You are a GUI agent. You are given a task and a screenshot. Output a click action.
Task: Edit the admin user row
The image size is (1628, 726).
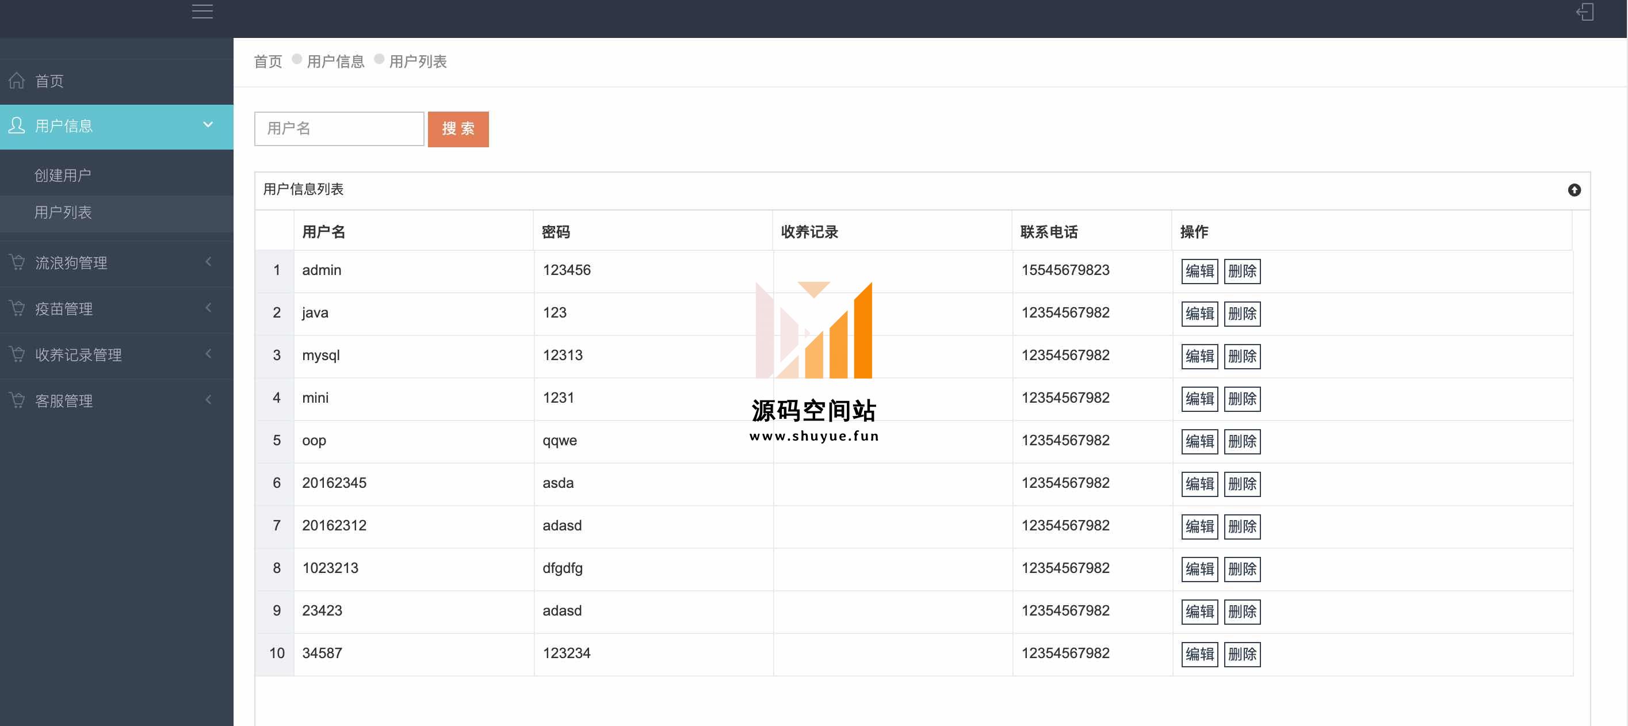(1199, 272)
